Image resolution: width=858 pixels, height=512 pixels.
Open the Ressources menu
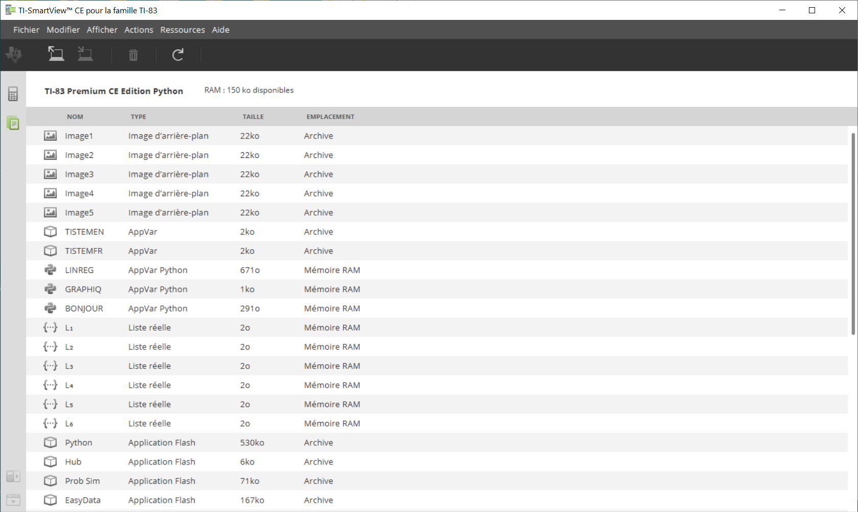[x=183, y=30]
